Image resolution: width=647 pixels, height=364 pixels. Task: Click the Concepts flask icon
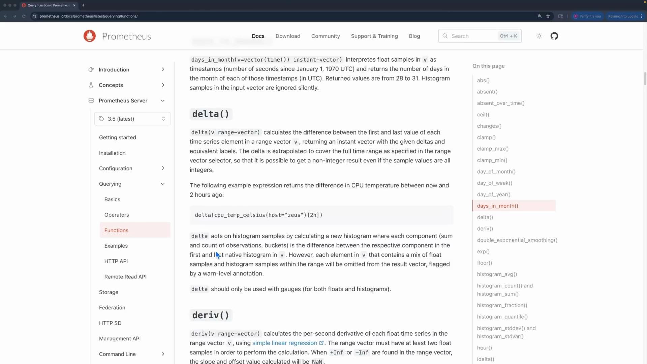click(91, 85)
